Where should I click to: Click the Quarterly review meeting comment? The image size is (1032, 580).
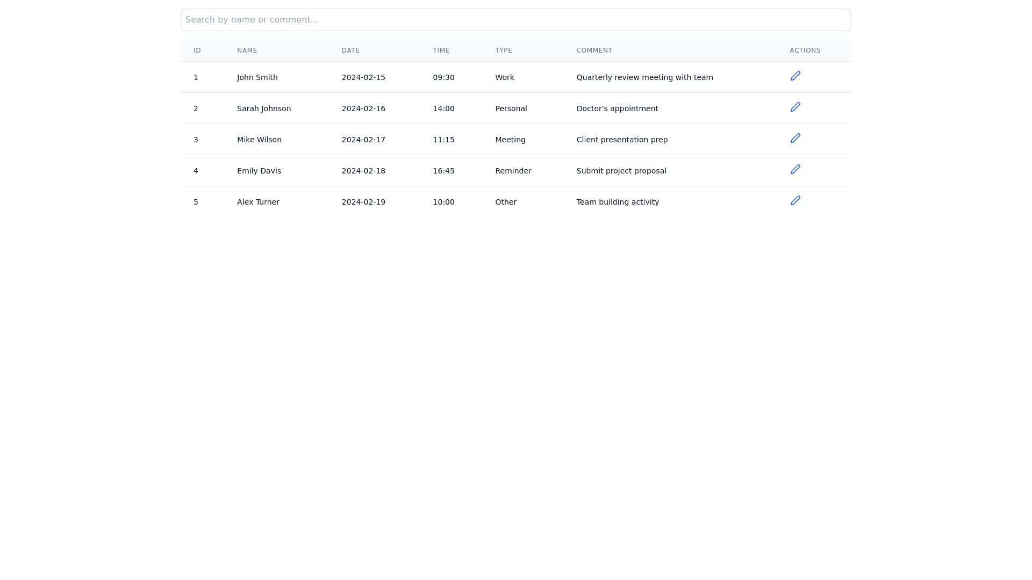pyautogui.click(x=644, y=77)
